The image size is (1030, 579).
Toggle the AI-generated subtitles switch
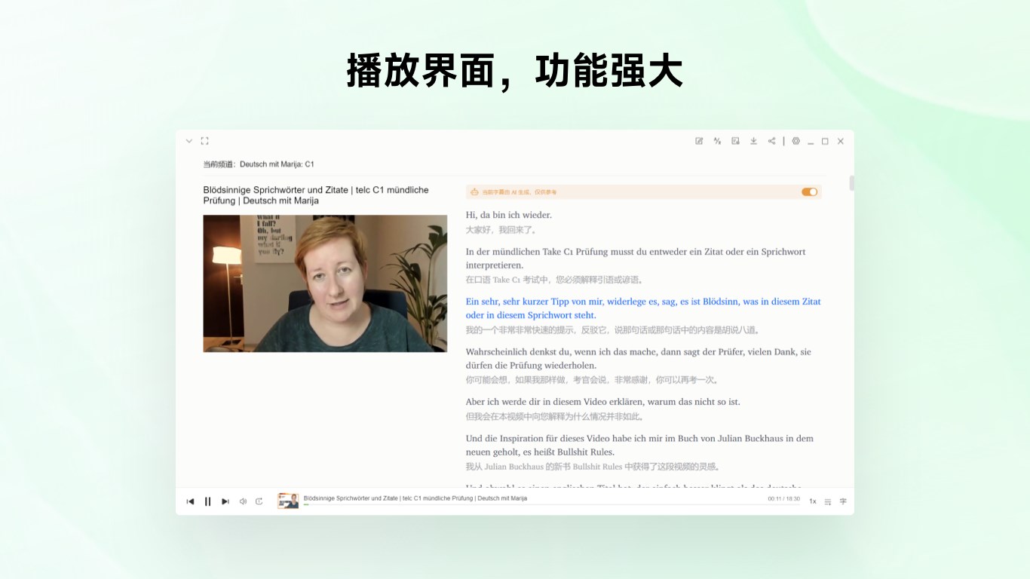(809, 192)
